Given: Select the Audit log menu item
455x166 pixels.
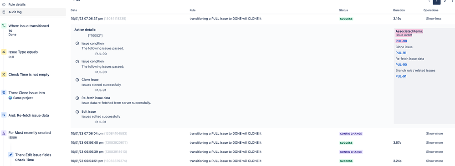Looking at the screenshot, I should (33, 12).
